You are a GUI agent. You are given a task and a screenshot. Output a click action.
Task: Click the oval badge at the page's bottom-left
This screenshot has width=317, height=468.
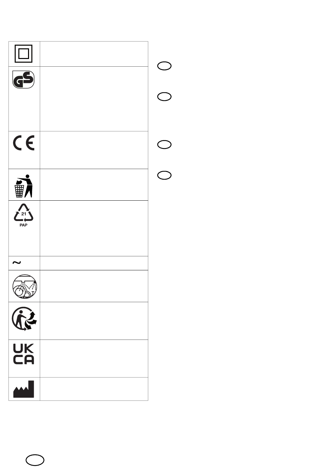click(x=35, y=460)
